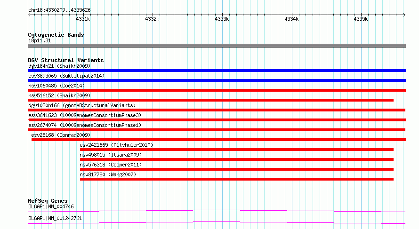This screenshot has height=229, width=419.
Task: Open variant esv2674074 (1000GenomesConsortiumPhase1) label
Action: coord(85,125)
